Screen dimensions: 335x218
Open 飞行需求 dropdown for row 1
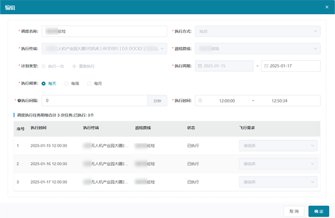point(278,146)
